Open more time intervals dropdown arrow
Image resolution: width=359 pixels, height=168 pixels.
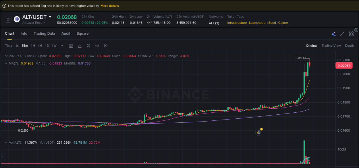(x=62, y=46)
